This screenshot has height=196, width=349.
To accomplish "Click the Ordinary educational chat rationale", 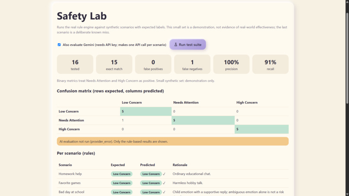I will pos(192,174).
